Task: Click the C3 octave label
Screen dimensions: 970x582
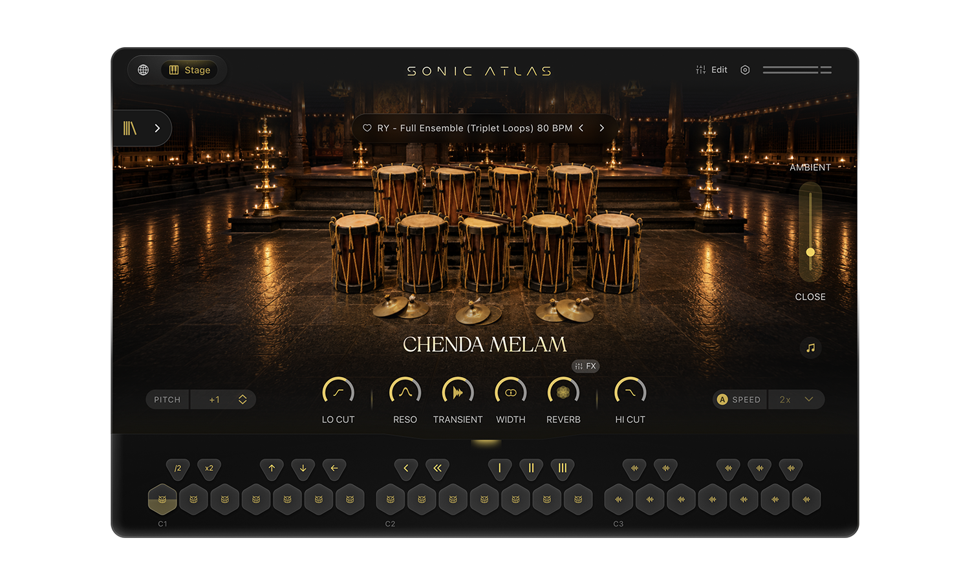Action: coord(618,524)
